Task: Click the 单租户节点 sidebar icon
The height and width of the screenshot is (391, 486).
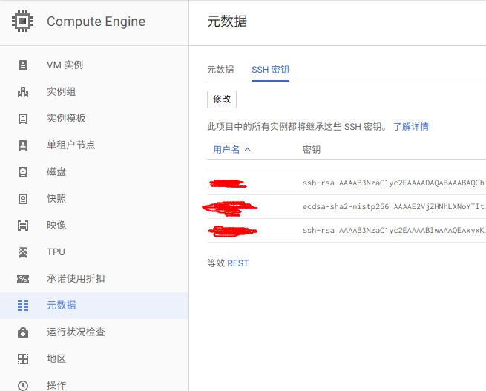Action: pyautogui.click(x=23, y=145)
